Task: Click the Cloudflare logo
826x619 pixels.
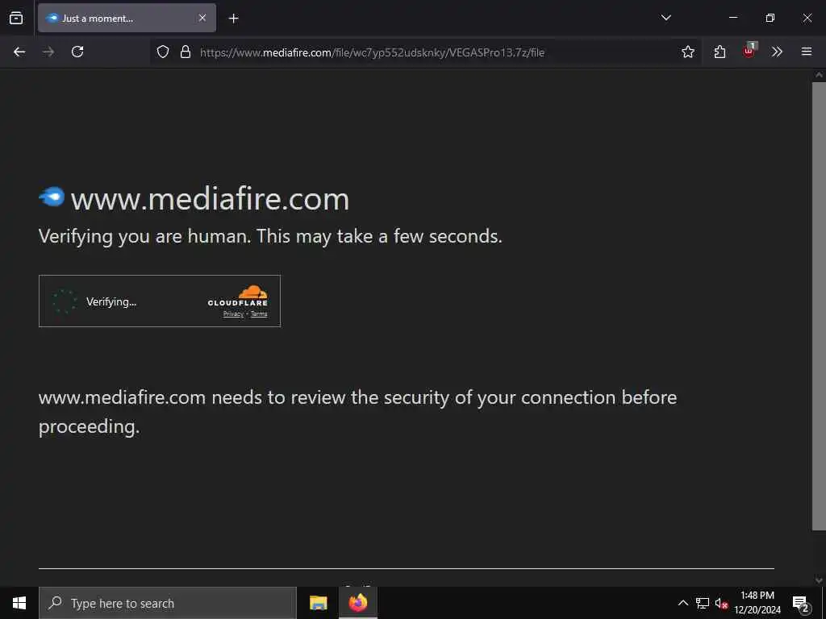Action: (x=238, y=295)
